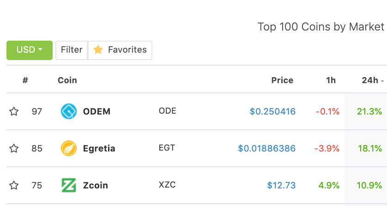Sort by the Coin column header
Image resolution: width=387 pixels, height=206 pixels.
point(67,80)
